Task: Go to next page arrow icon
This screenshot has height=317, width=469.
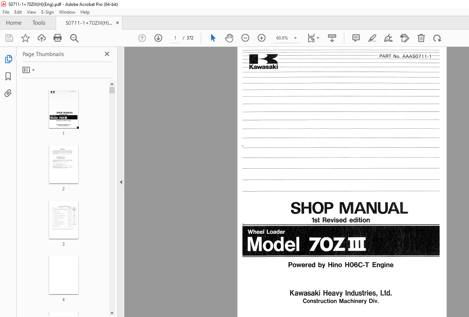Action: click(158, 38)
